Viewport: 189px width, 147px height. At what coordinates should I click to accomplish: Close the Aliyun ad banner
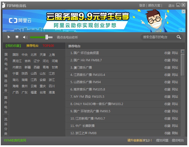click(183, 12)
